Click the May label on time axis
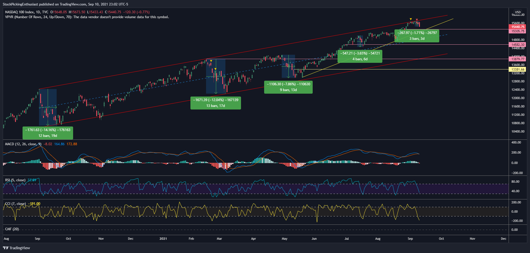Image resolution: width=530 pixels, height=253 pixels. point(285,239)
